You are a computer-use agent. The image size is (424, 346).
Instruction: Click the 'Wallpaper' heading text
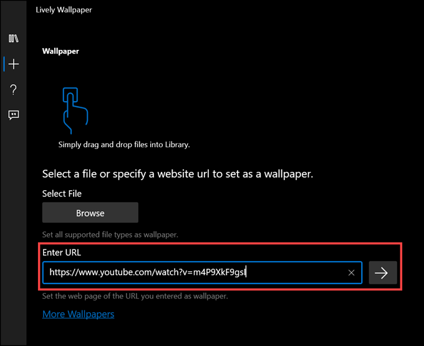pyautogui.click(x=60, y=51)
